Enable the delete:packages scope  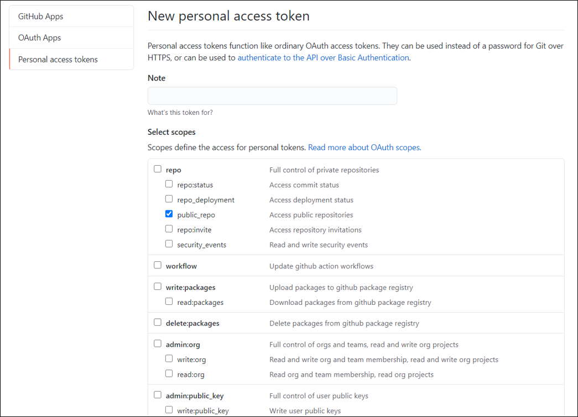coord(158,323)
